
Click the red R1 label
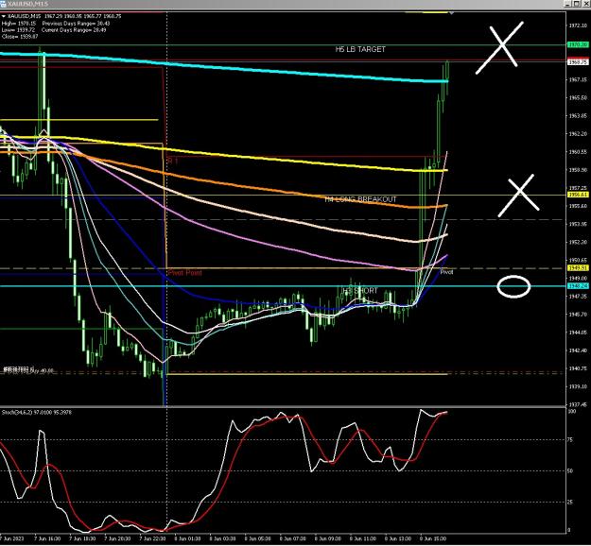tap(172, 161)
